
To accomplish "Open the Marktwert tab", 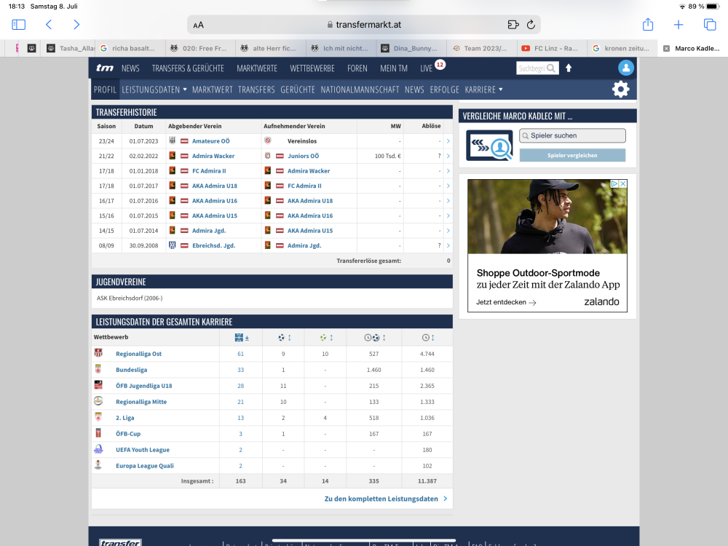I will (212, 90).
